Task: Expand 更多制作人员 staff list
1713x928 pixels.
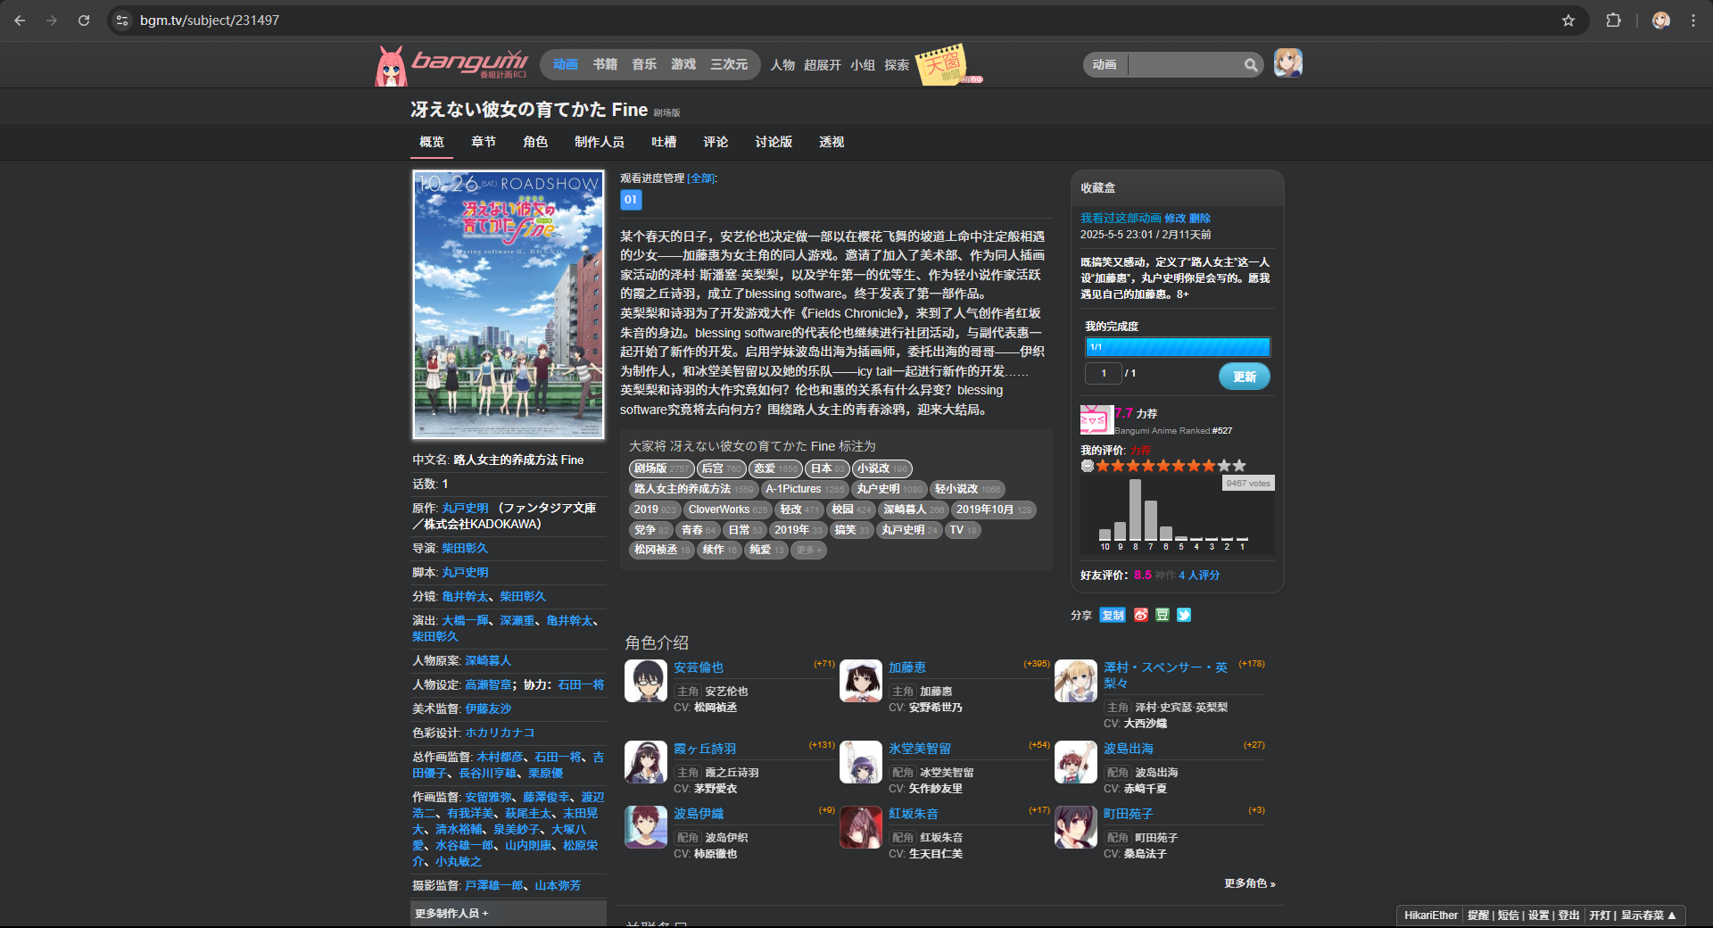Action: pyautogui.click(x=451, y=913)
